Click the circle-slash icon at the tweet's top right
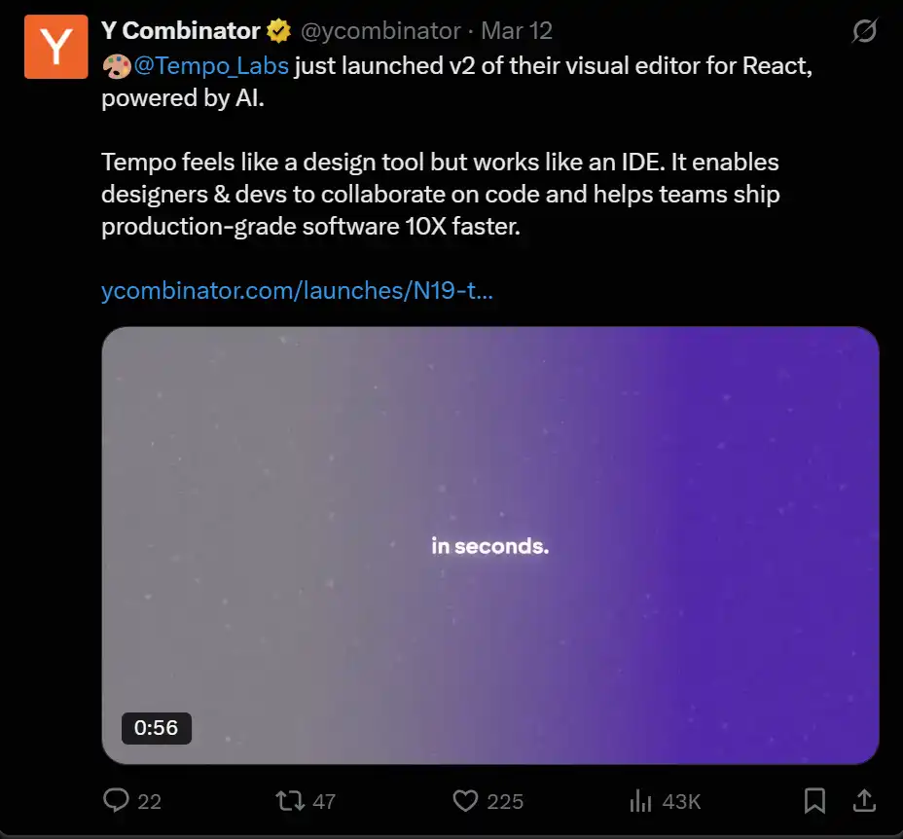The width and height of the screenshot is (903, 839). [x=863, y=32]
